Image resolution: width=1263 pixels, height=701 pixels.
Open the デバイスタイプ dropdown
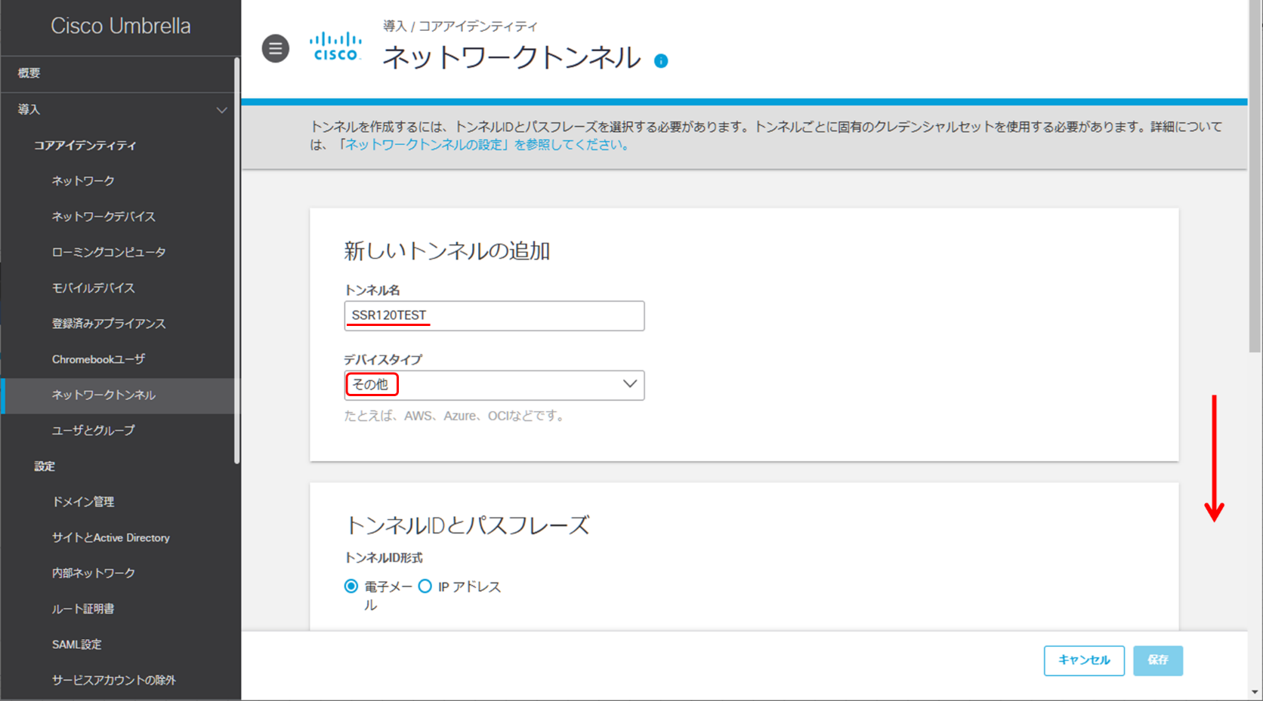(x=494, y=385)
